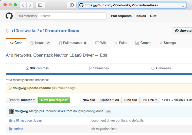Open commit 'document driver config and defaults'
Viewport: 192px width, 135px height.
click(x=117, y=121)
